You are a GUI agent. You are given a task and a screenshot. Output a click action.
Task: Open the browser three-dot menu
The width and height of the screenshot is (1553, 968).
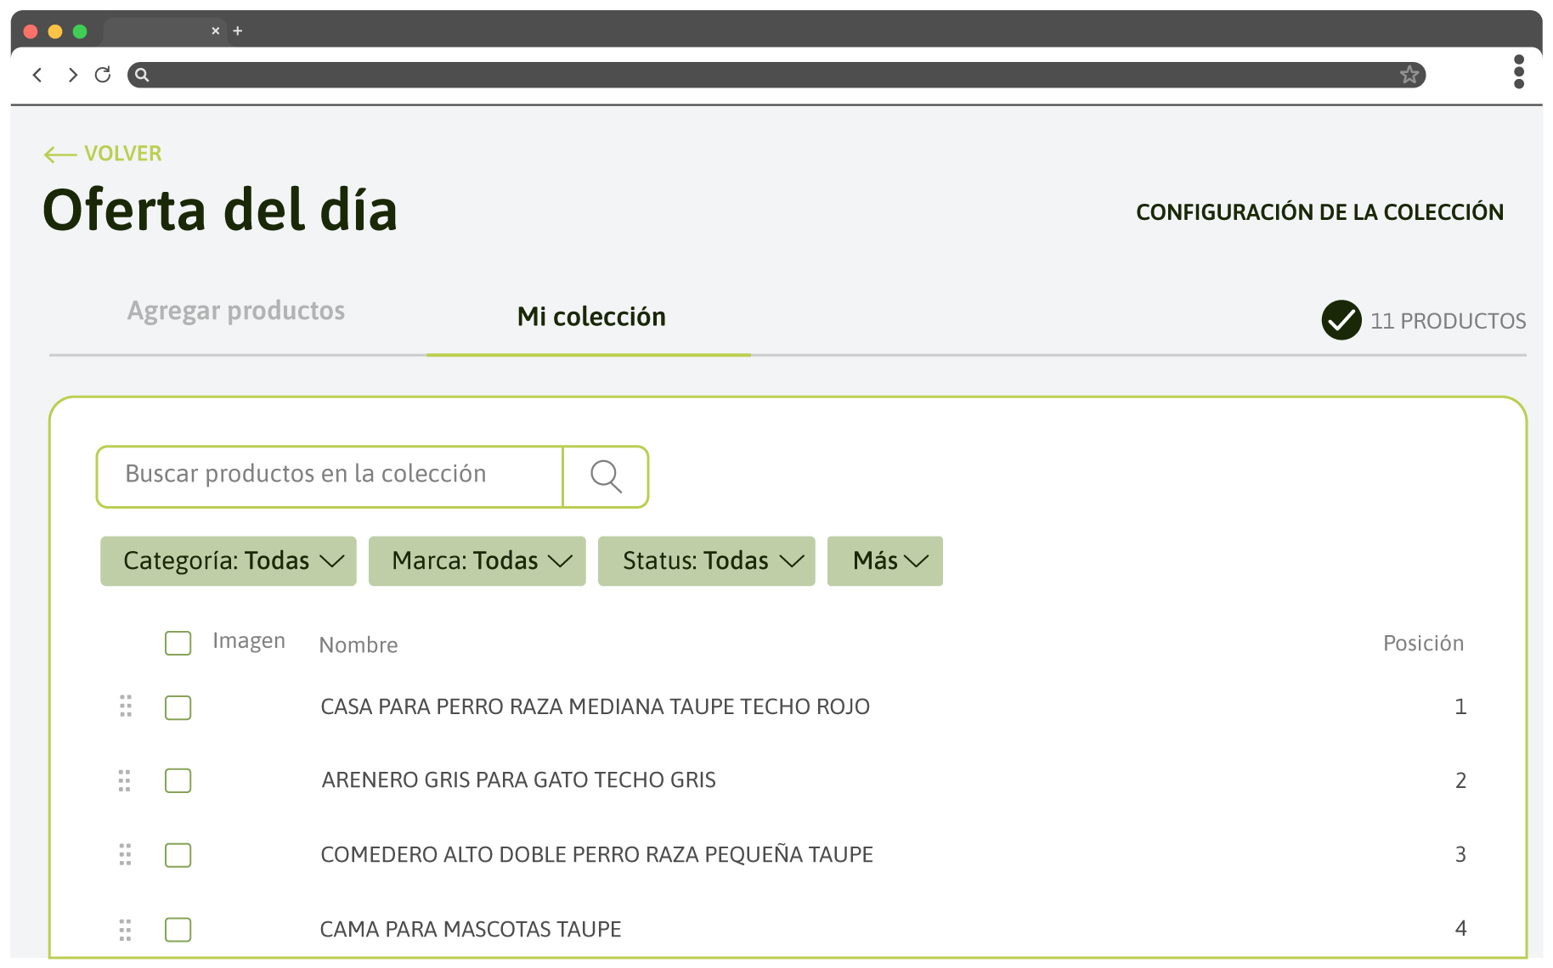pyautogui.click(x=1518, y=72)
